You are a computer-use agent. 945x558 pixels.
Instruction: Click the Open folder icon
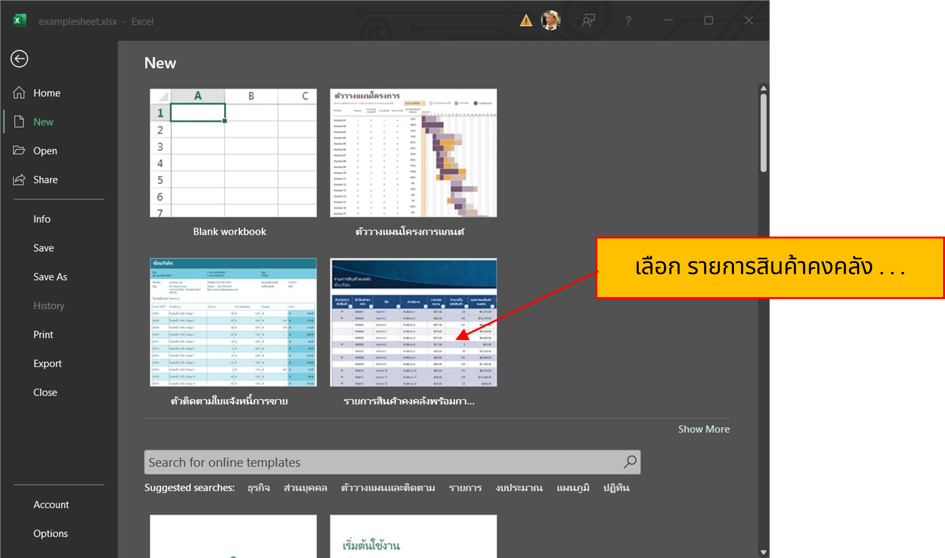(x=19, y=151)
